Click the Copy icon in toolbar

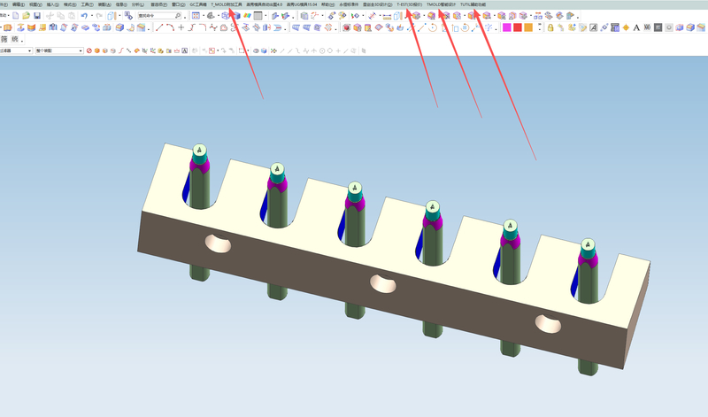tap(60, 16)
